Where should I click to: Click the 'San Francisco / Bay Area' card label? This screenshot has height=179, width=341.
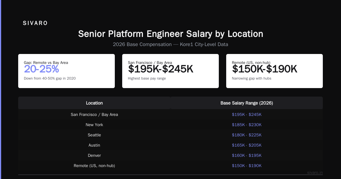[x=150, y=63]
